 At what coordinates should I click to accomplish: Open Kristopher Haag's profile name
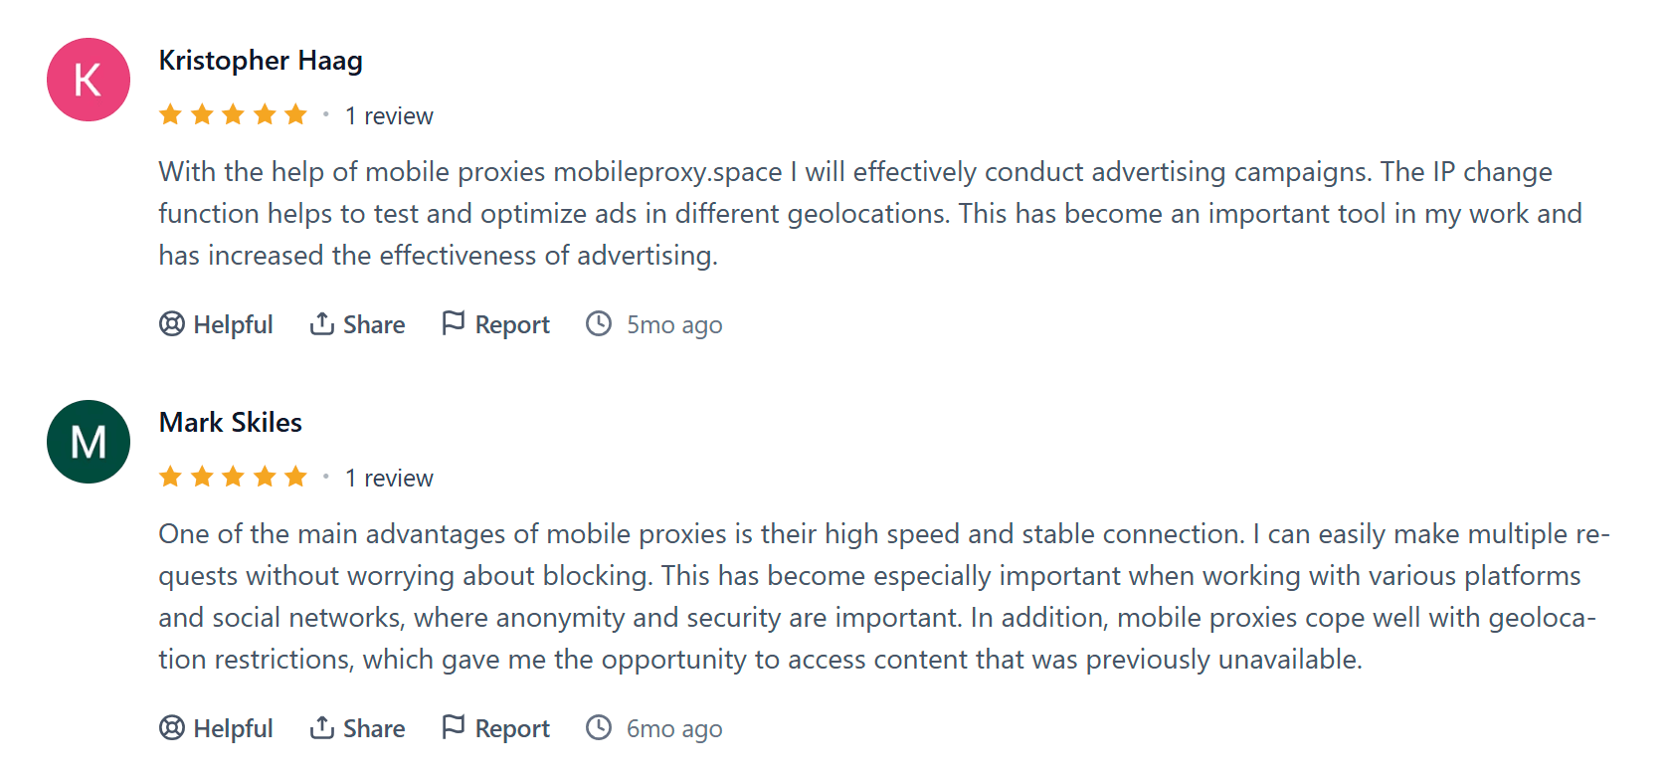[261, 61]
